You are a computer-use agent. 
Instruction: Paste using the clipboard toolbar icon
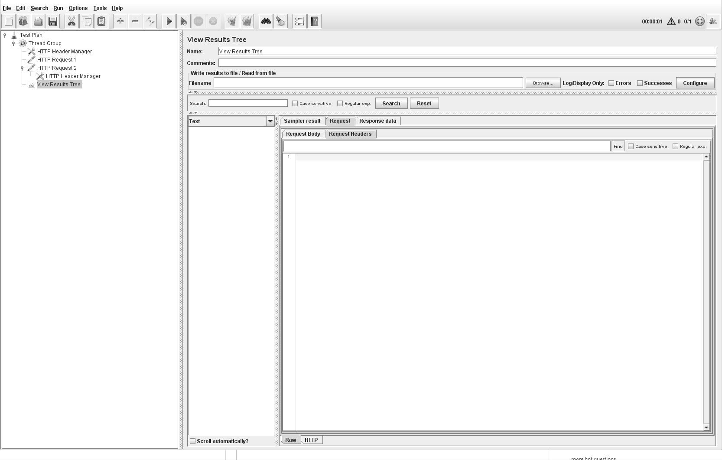coord(101,21)
